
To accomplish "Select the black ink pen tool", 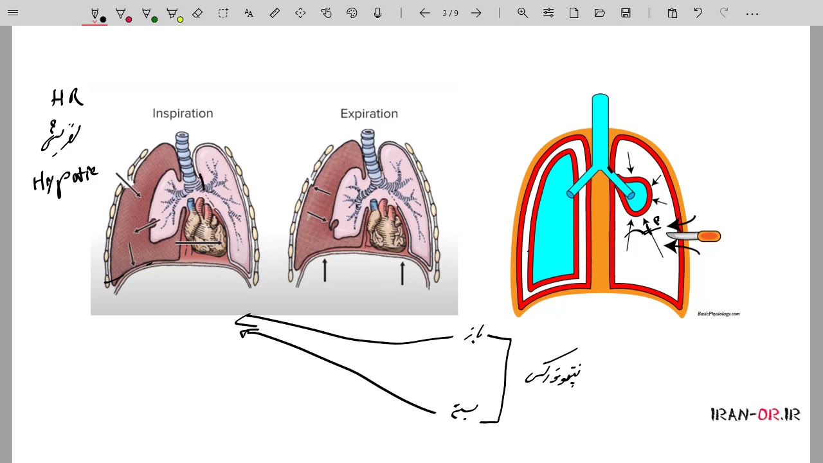I will click(x=95, y=13).
